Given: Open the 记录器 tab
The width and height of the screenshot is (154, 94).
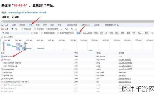Looking at the screenshot, I should click(x=97, y=25).
